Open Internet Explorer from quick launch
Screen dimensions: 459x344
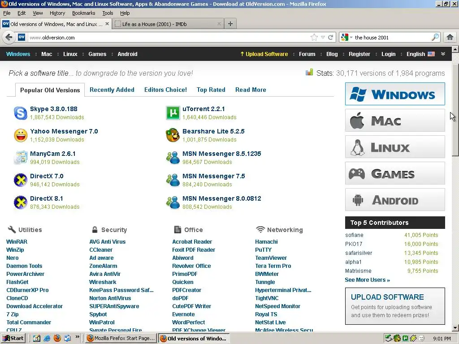(47, 338)
